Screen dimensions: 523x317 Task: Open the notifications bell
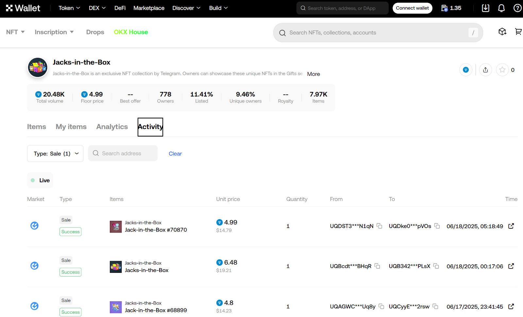tap(501, 8)
